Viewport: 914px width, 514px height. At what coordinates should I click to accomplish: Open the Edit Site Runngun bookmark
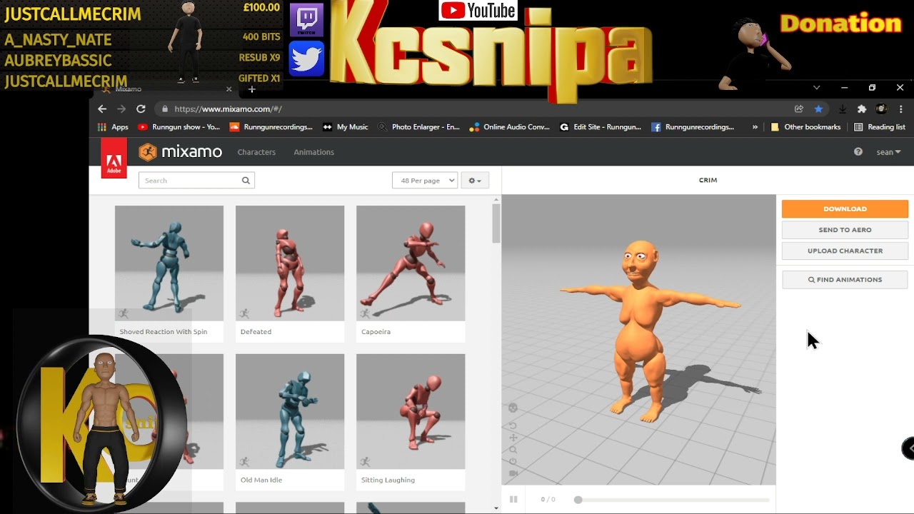coord(601,127)
